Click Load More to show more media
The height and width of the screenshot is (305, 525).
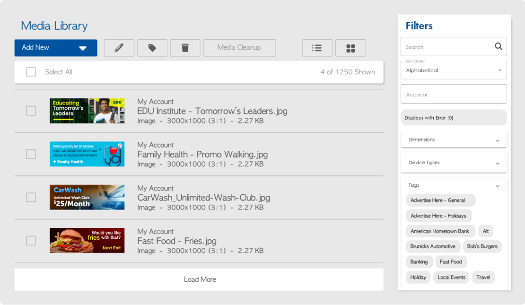[x=199, y=279]
